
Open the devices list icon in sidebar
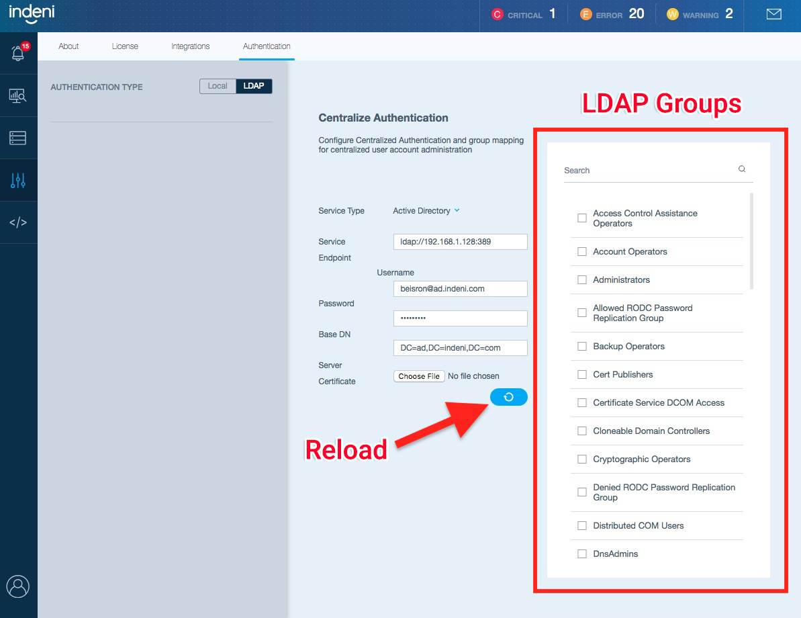coord(18,138)
